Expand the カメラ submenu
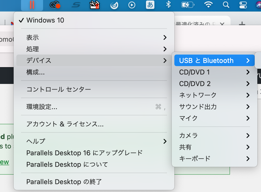The height and width of the screenshot is (192, 261). click(x=214, y=136)
